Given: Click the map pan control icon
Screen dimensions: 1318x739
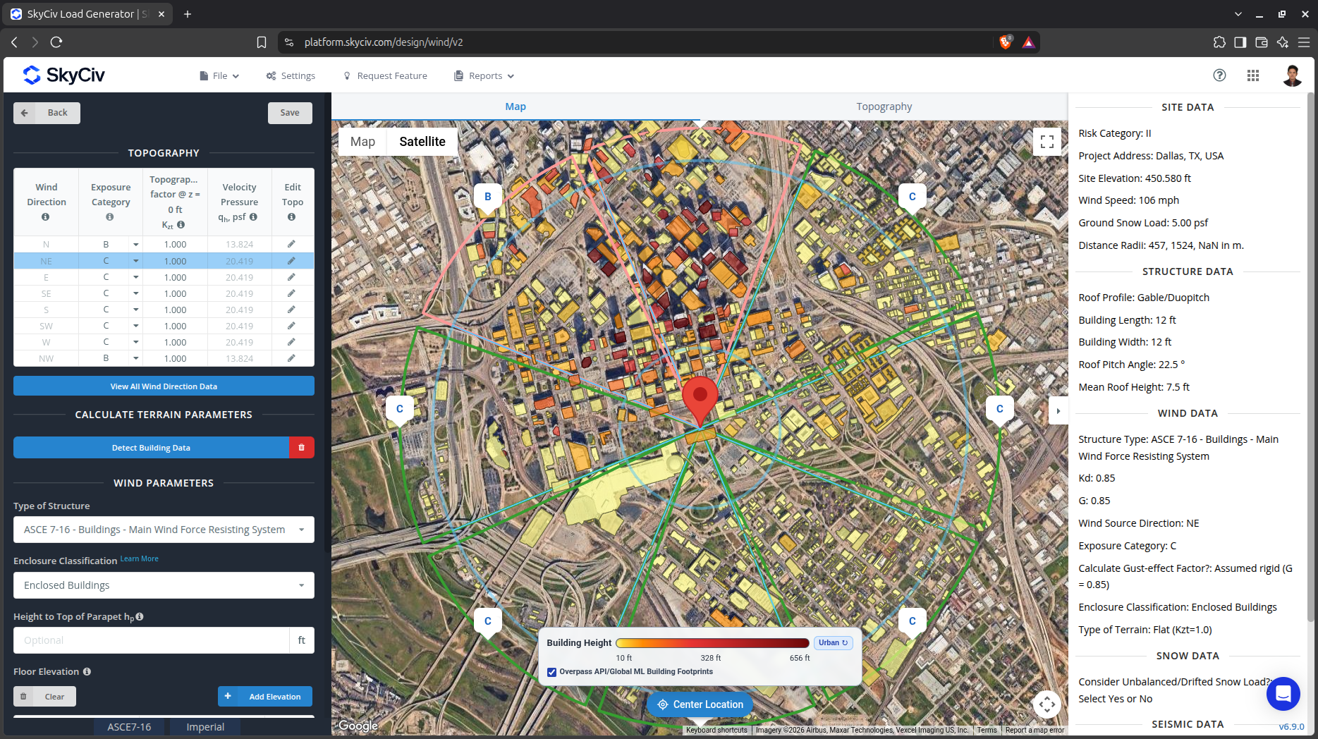Looking at the screenshot, I should (1047, 704).
